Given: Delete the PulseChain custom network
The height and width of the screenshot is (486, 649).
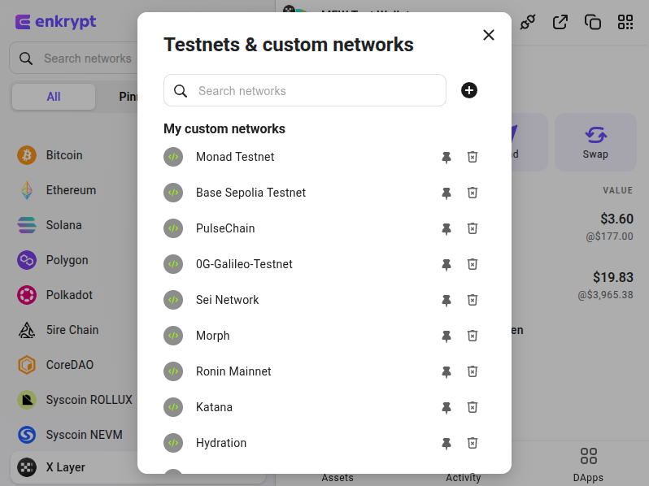Looking at the screenshot, I should coord(473,228).
